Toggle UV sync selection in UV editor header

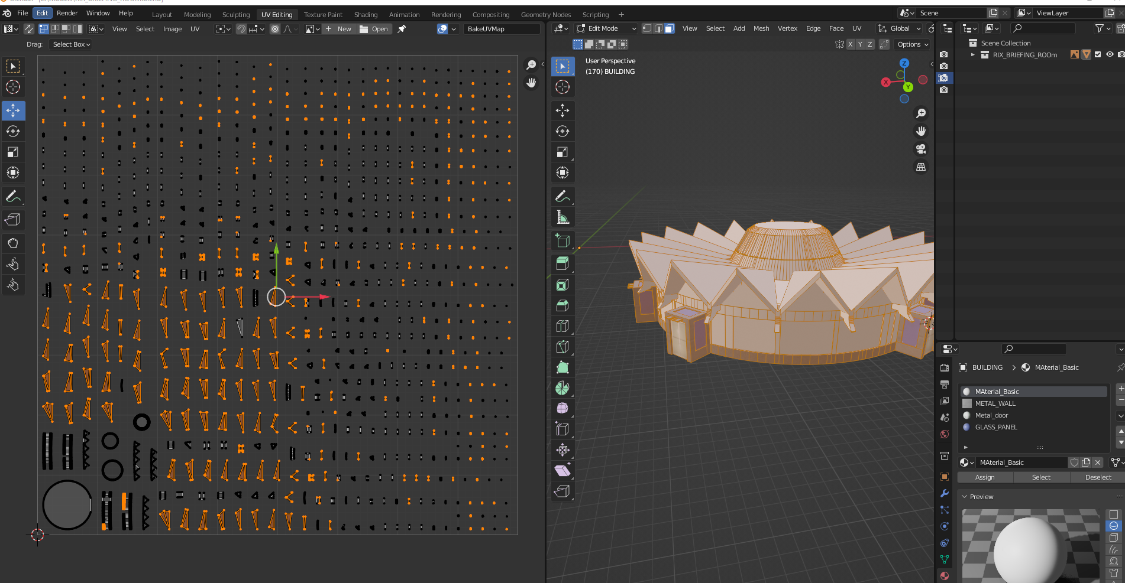[x=28, y=29]
